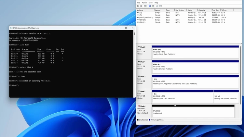Click the Disk 2 drive icon in graphical view

[139, 76]
